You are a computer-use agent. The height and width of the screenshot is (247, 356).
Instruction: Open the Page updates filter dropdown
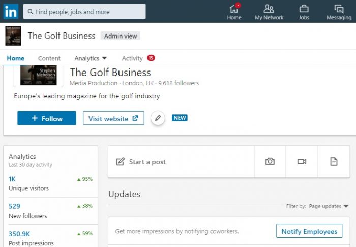pyautogui.click(x=328, y=206)
